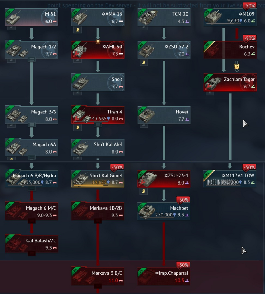Click the -50% tag on Imp.Chaparral
This screenshot has height=294, width=265.
[183, 265]
